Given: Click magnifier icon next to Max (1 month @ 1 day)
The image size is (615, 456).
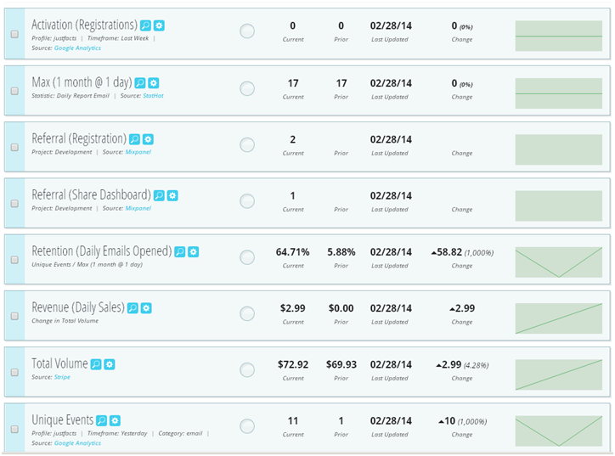Looking at the screenshot, I should point(140,83).
